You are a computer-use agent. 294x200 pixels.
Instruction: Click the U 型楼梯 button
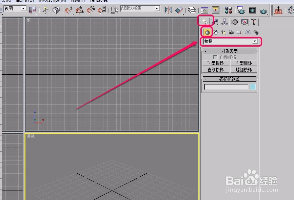tap(243, 63)
